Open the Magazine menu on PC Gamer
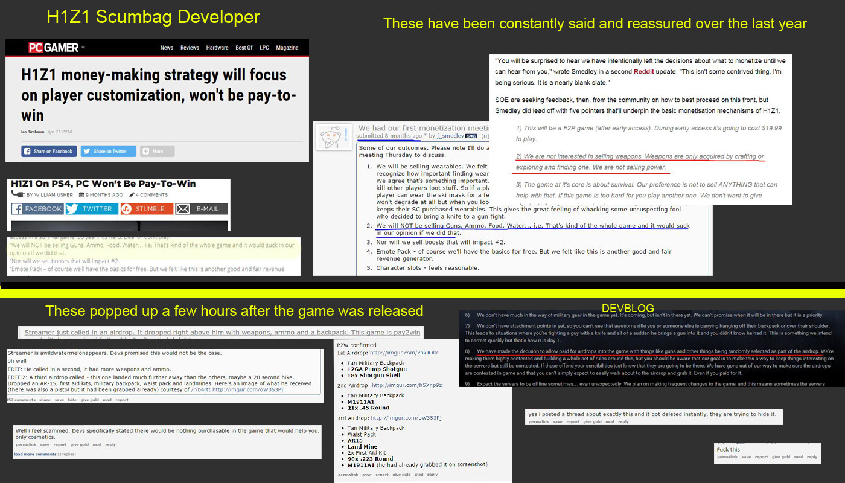The height and width of the screenshot is (483, 845). point(287,48)
